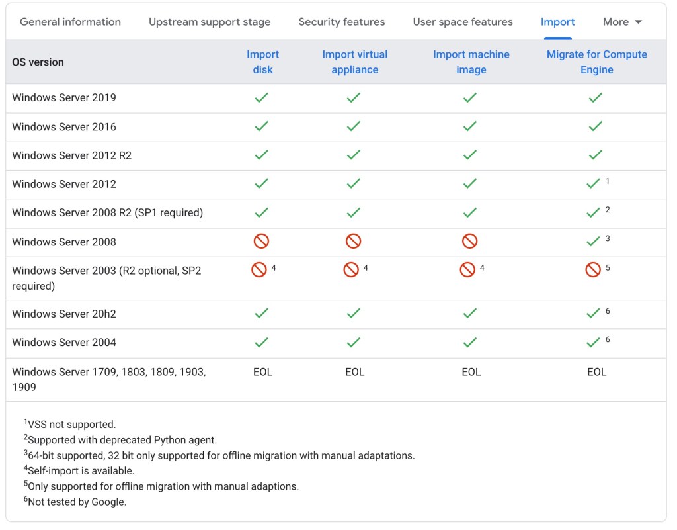Click the prohibited icon for Server 2008 Import virtual appliance

coord(354,242)
